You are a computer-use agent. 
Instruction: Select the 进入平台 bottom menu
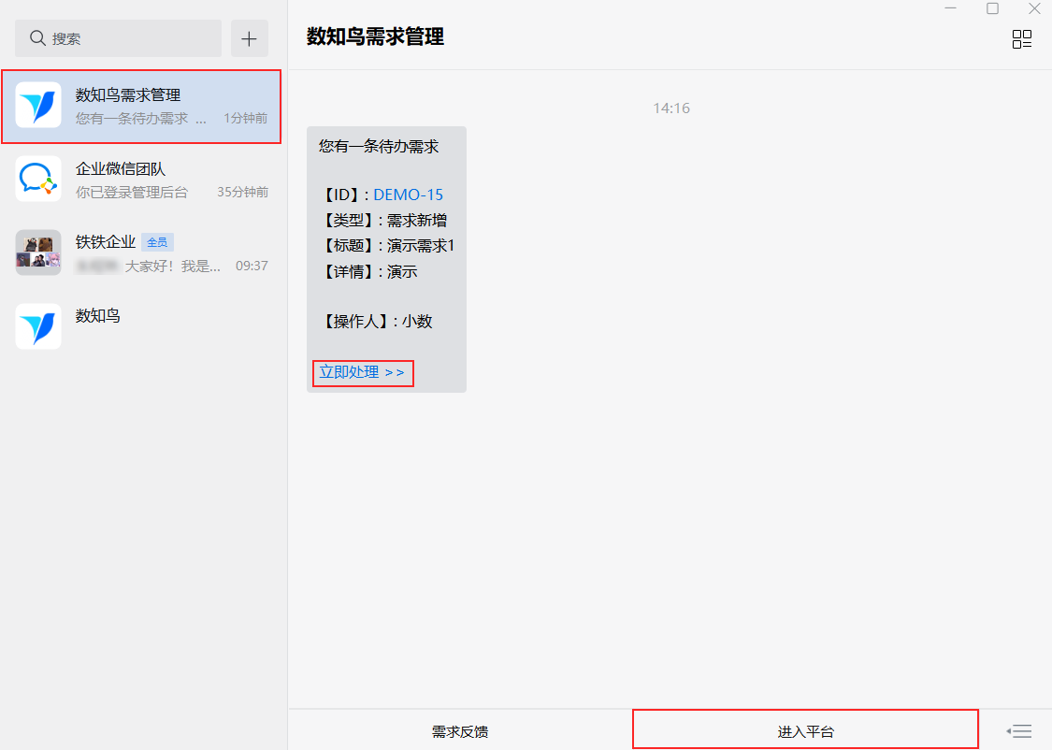[x=805, y=729]
